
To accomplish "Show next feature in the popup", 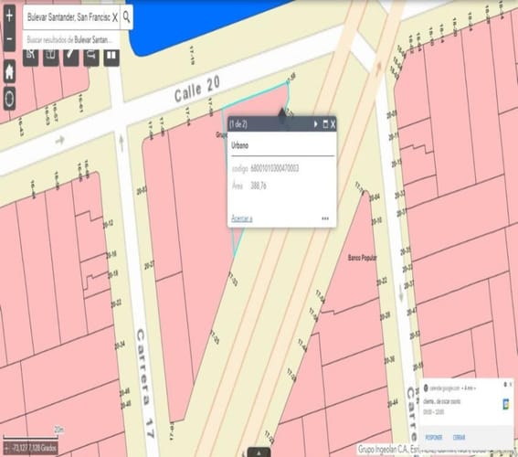I will pos(315,124).
